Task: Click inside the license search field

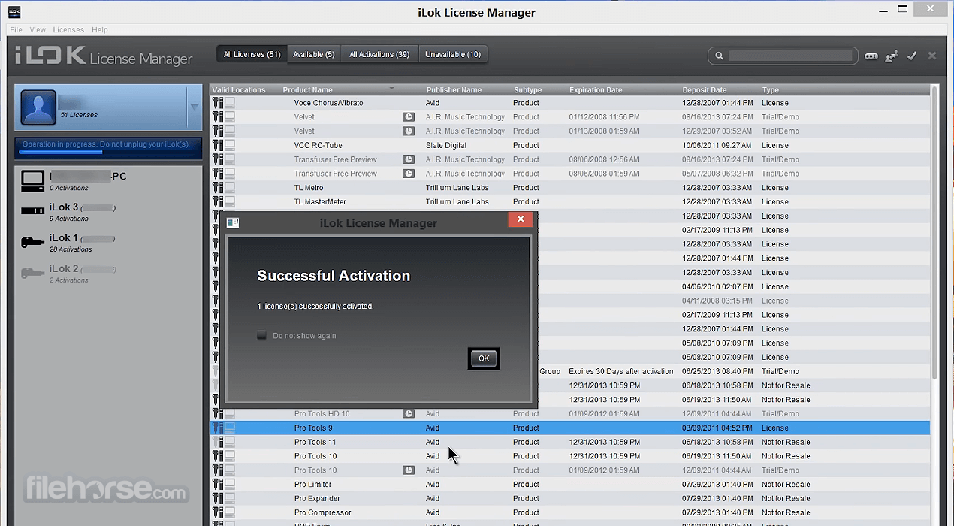Action: pos(791,56)
